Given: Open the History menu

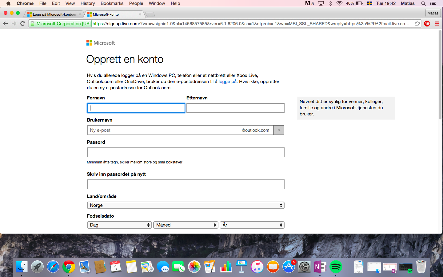Looking at the screenshot, I should tap(88, 3).
